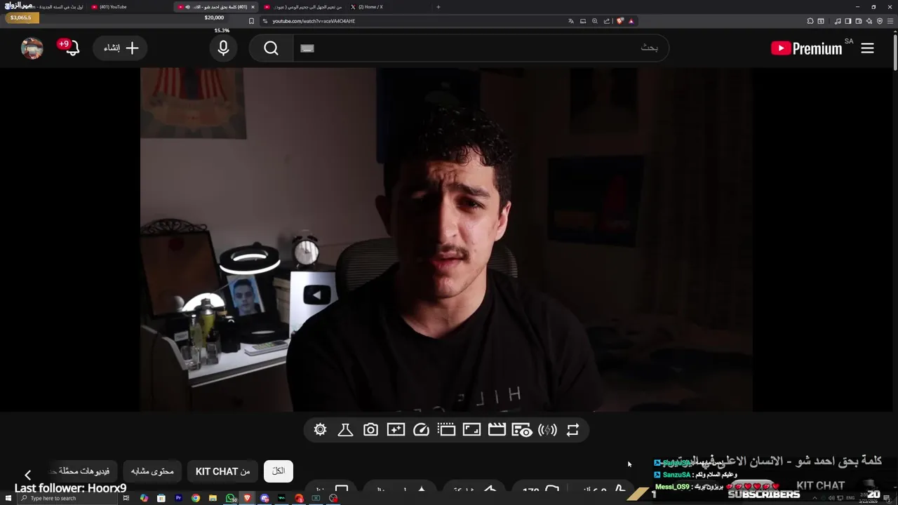Open Brave browser from the taskbar
The image size is (898, 505).
(247, 498)
